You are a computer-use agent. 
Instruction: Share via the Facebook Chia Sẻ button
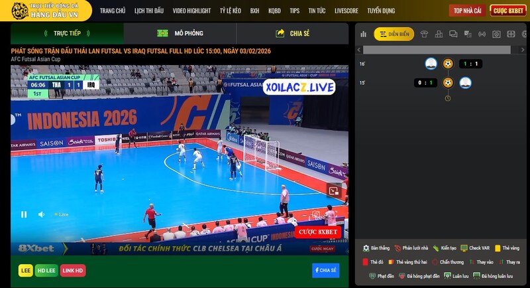tap(325, 270)
